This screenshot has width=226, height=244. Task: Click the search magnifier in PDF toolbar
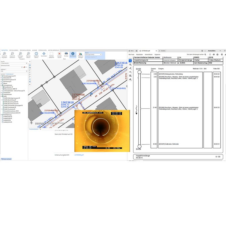(205, 55)
